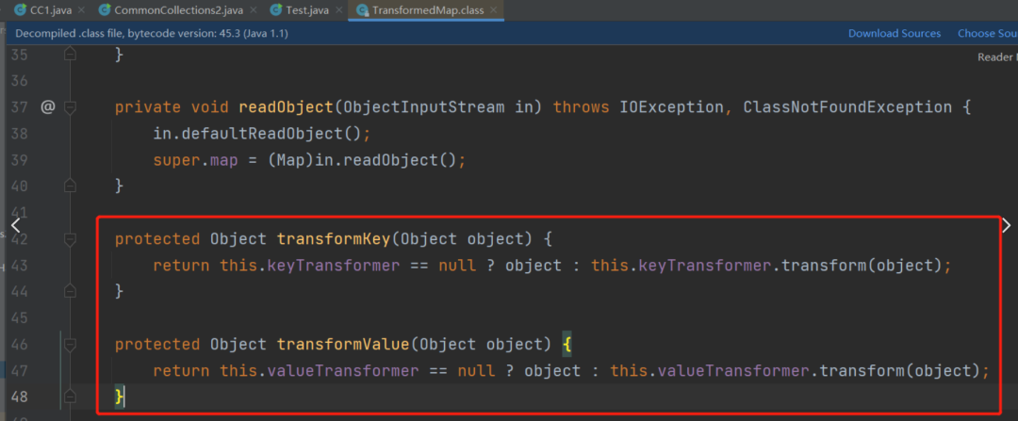Click the transformKey method name
This screenshot has height=421, width=1018.
[x=334, y=238]
